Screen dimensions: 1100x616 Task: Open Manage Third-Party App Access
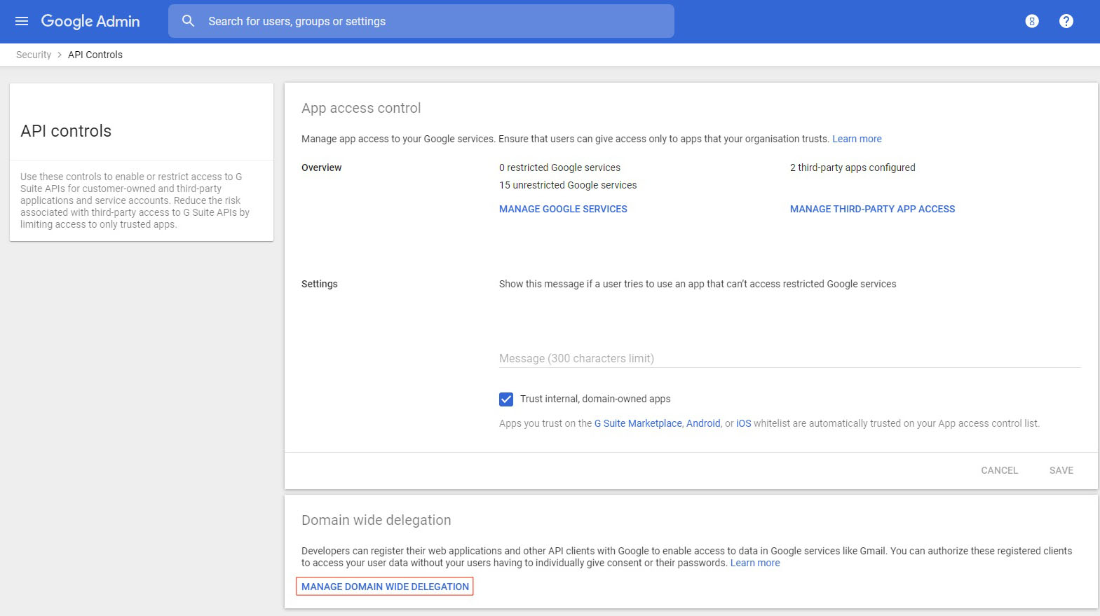pyautogui.click(x=872, y=209)
